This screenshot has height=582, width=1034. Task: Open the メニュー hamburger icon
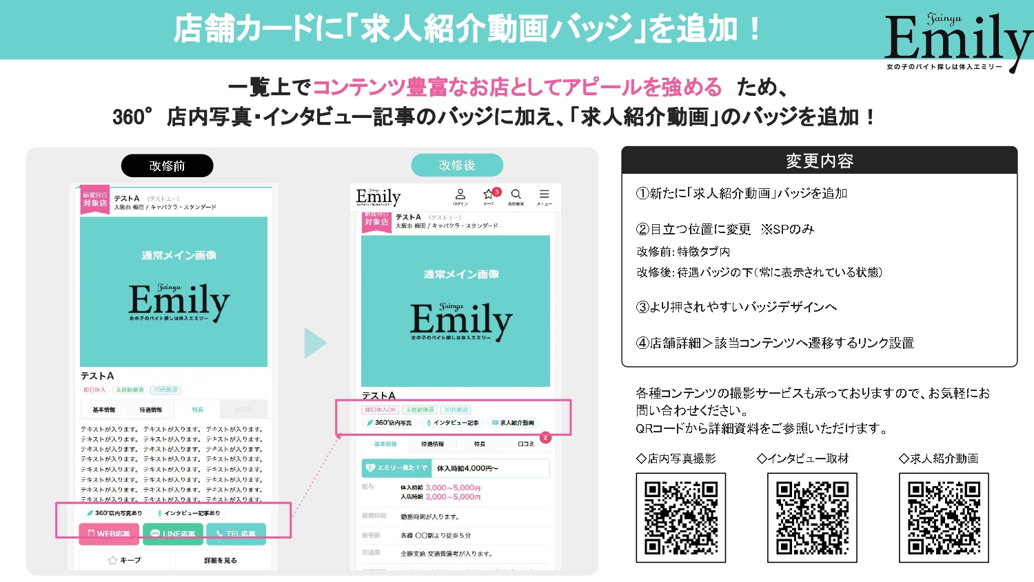[x=544, y=194]
